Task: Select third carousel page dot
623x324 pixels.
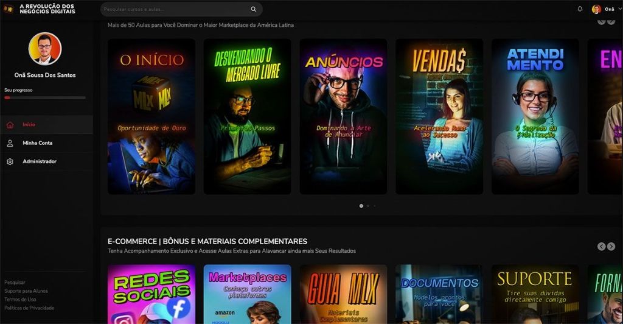Action: (374, 206)
